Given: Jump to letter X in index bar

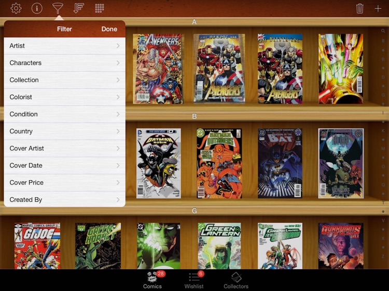Looking at the screenshot, I should (383, 238).
